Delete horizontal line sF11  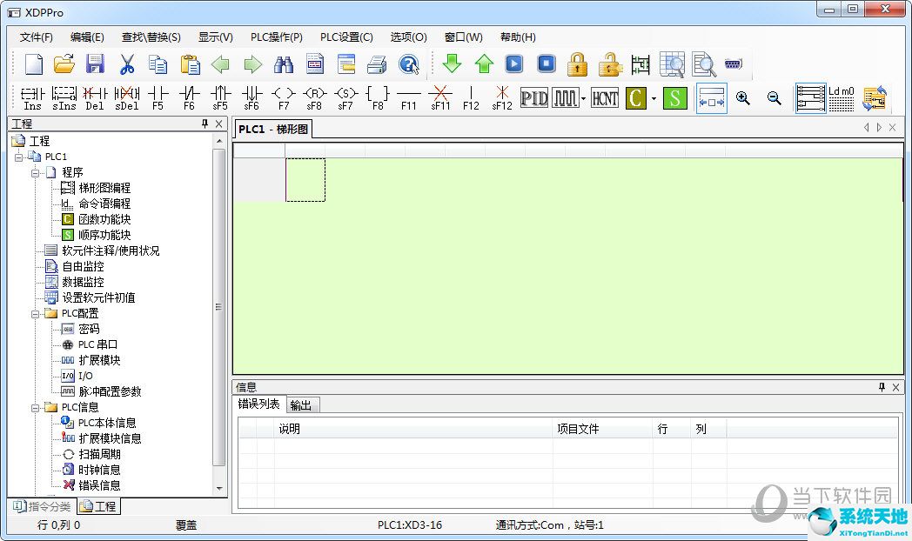(440, 97)
